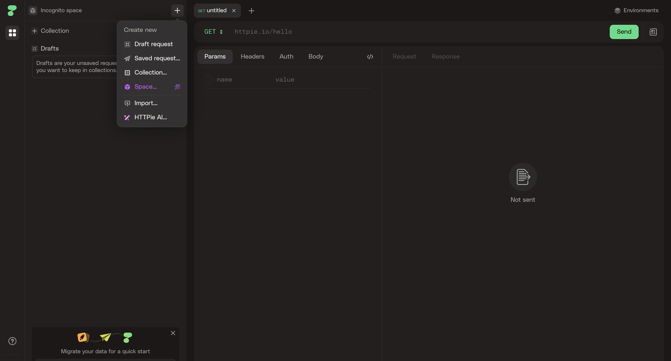Click the Incognito space cube icon
Viewport: 671px width, 361px height.
33,11
